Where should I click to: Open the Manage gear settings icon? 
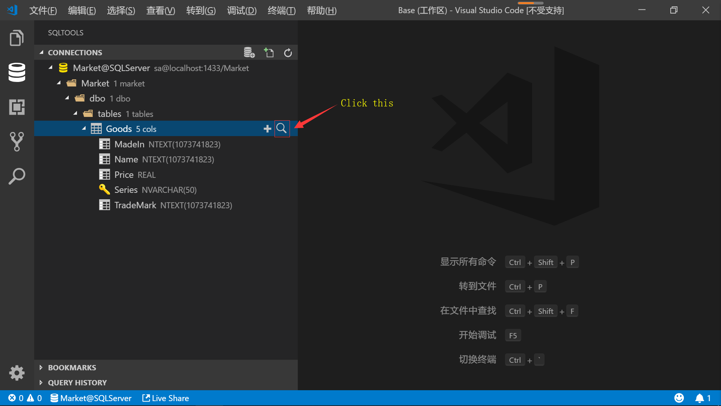17,373
